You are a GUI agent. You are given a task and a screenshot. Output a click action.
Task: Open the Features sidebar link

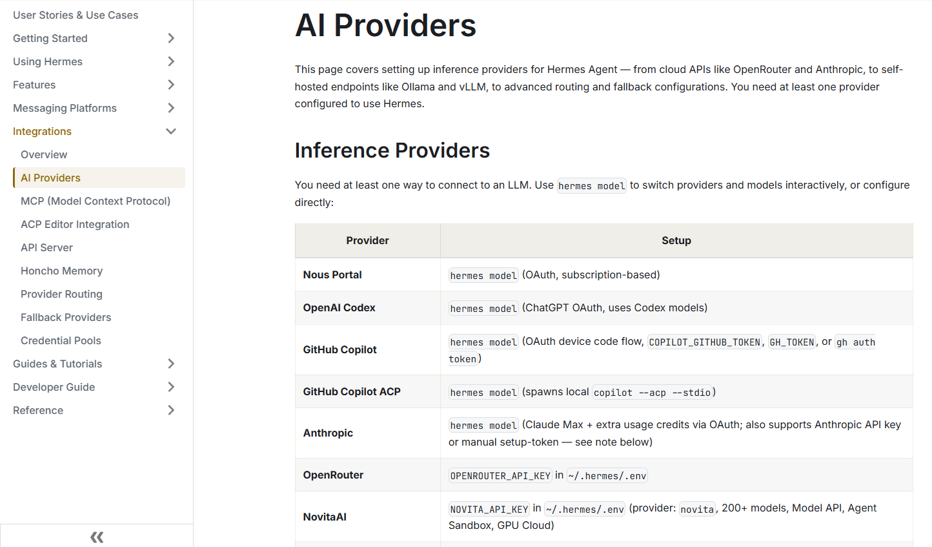(34, 85)
